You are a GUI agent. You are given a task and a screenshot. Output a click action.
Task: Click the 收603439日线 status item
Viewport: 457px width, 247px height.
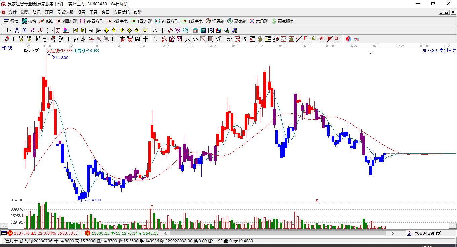[424, 233]
